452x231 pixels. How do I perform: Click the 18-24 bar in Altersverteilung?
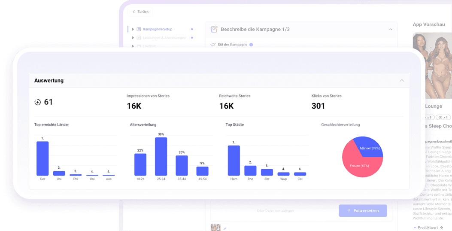[140, 165]
